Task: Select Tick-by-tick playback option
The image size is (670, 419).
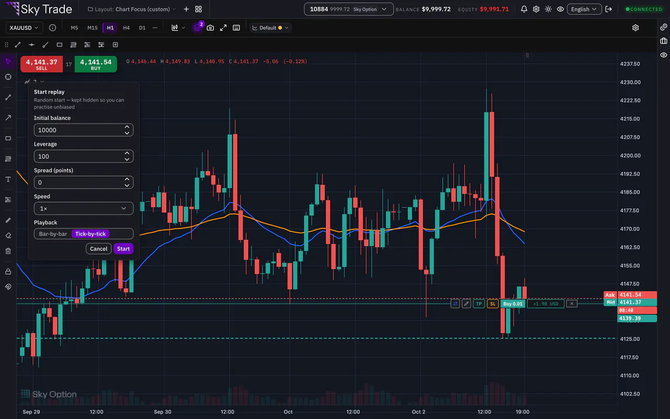Action: (91, 234)
